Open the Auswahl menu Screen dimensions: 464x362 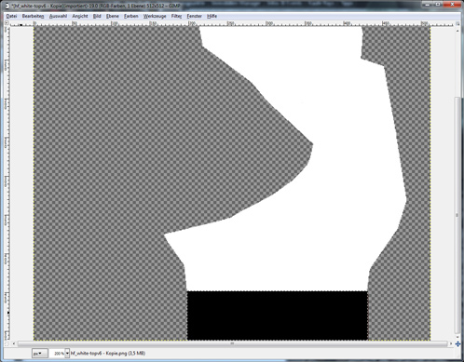point(58,16)
